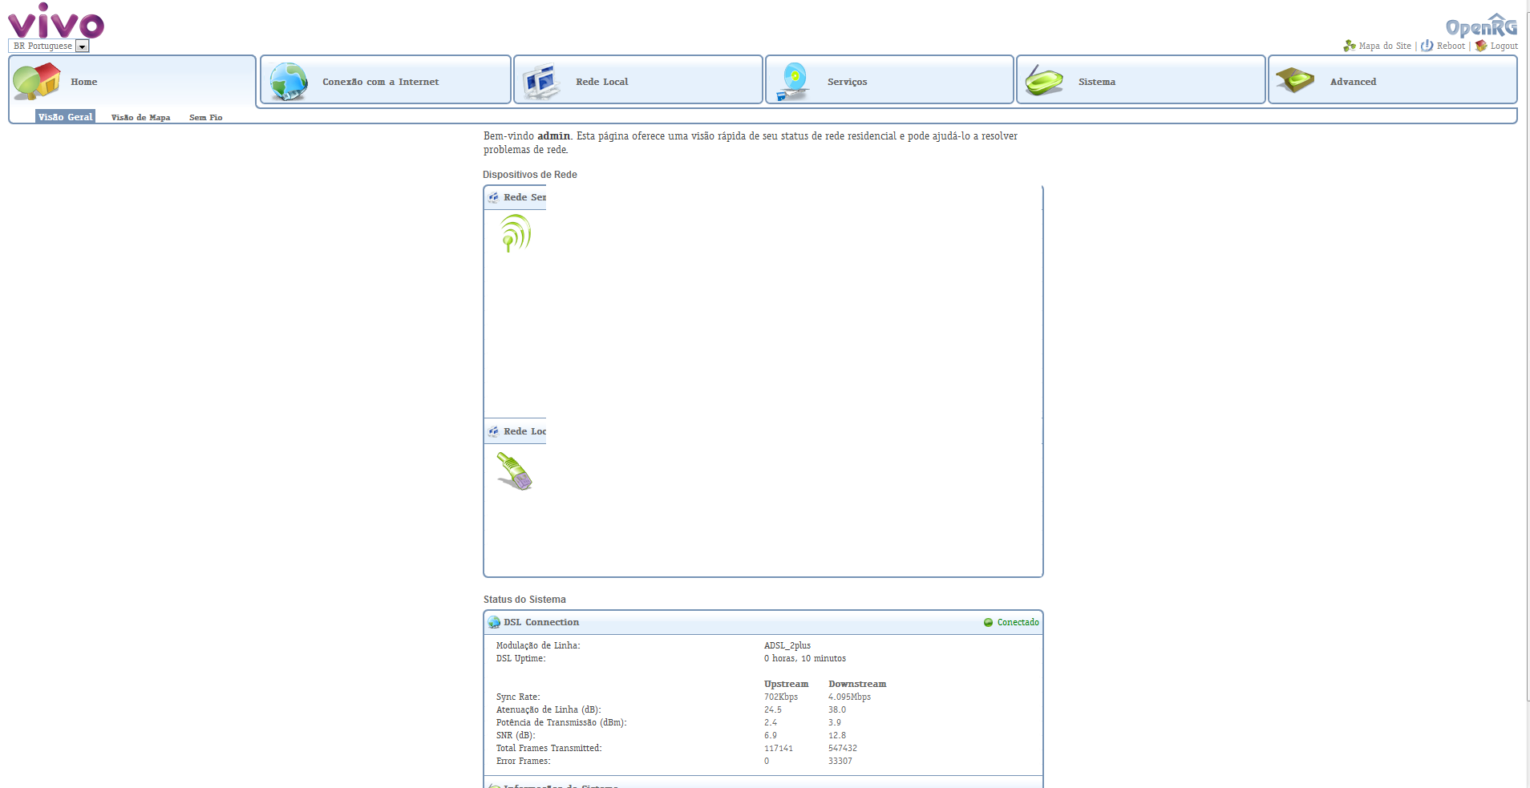
Task: Click the Reboot power icon
Action: coord(1427,46)
